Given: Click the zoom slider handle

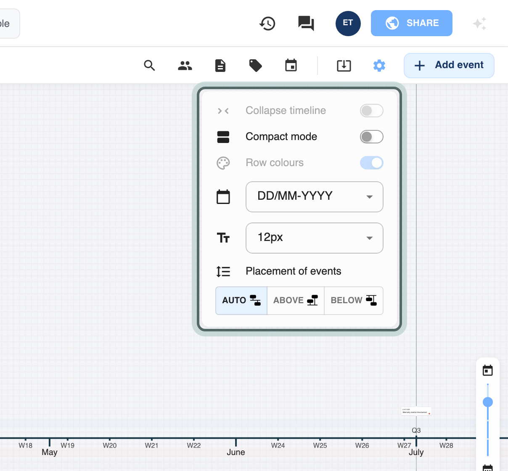Looking at the screenshot, I should pos(488,402).
